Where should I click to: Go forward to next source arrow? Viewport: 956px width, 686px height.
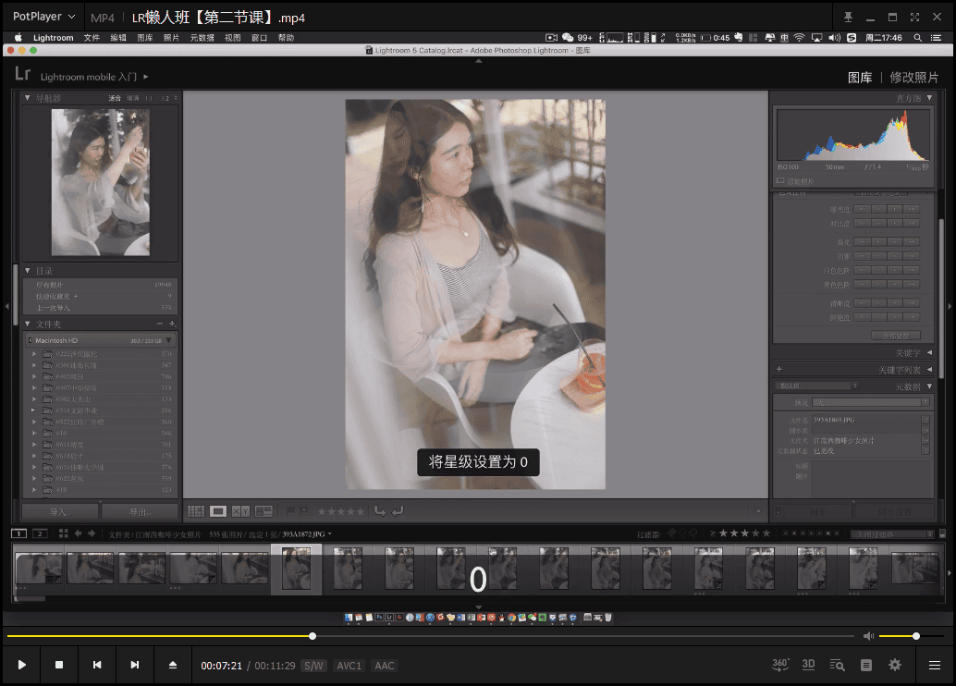click(92, 533)
